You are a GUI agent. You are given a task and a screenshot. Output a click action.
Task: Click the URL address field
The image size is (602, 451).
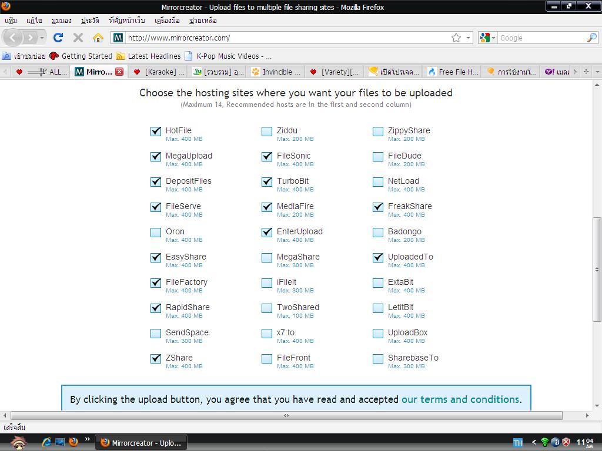click(288, 38)
